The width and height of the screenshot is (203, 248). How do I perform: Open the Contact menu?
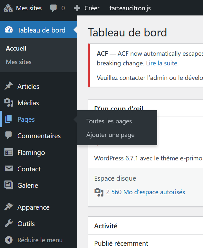(29, 169)
